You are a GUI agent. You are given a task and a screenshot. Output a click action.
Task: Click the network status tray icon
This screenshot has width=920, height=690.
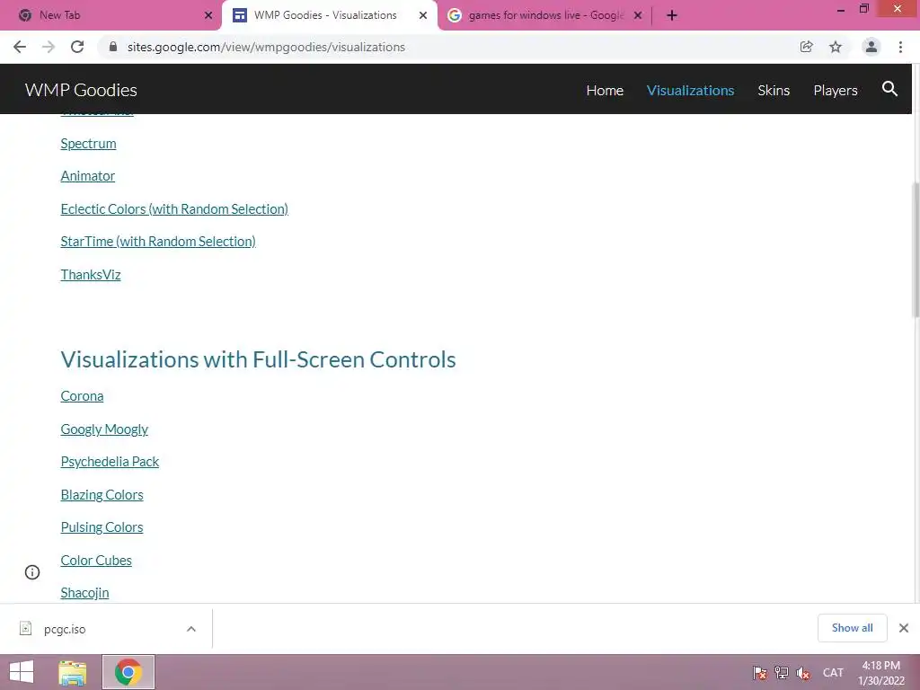click(782, 673)
